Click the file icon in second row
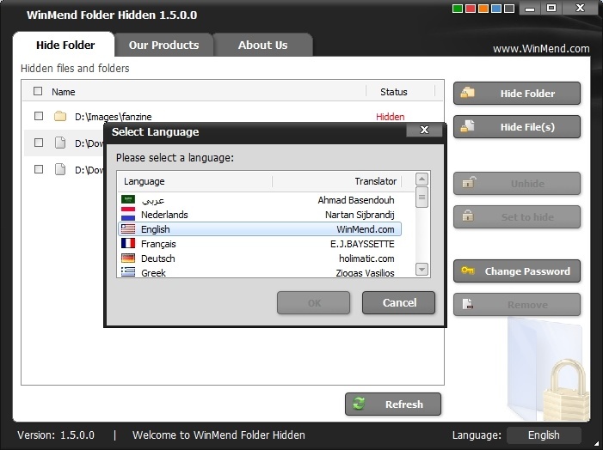The height and width of the screenshot is (450, 603). tap(60, 143)
